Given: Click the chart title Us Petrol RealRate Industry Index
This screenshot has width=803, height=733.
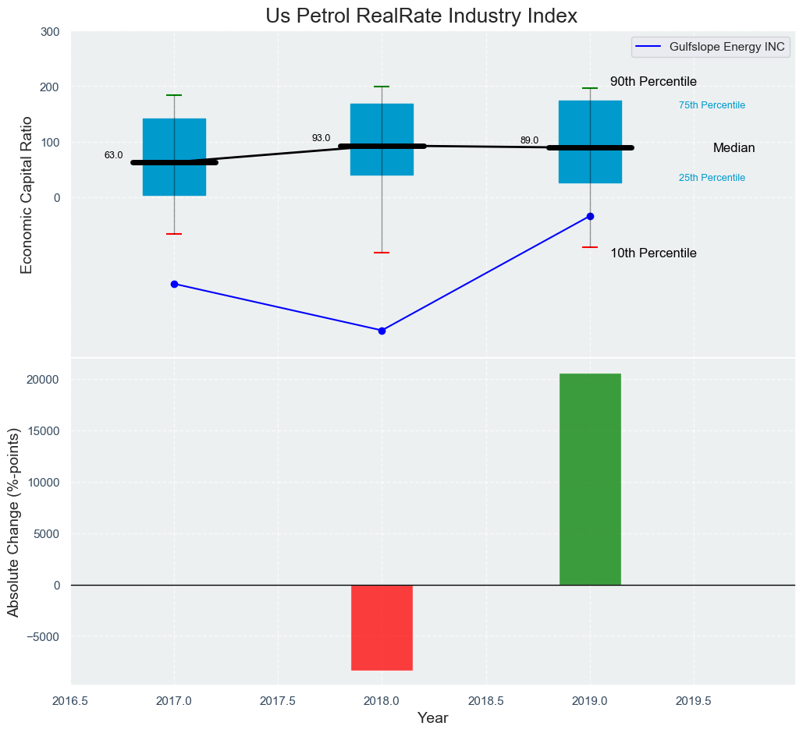Looking at the screenshot, I should pyautogui.click(x=421, y=16).
